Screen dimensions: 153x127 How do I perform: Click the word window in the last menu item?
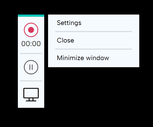pos(98,58)
